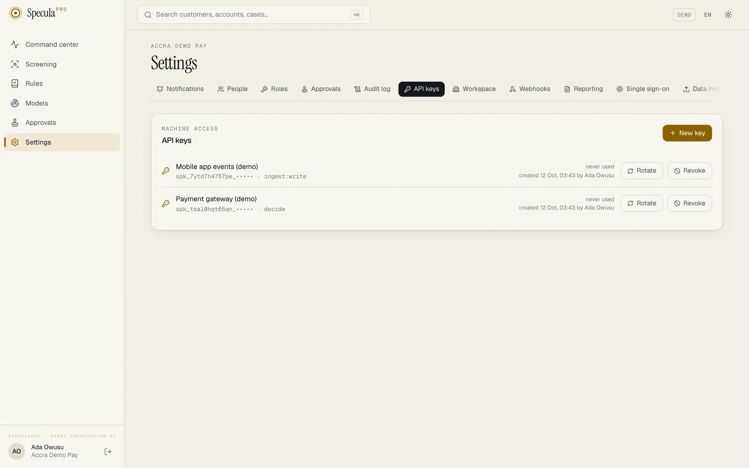This screenshot has width=749, height=468.
Task: Click the 'Mobile app events (demo)' key name
Action: (x=217, y=167)
